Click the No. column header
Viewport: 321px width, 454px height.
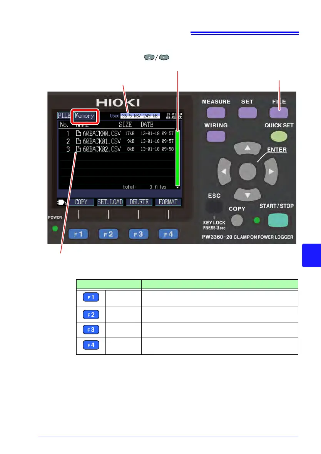64,125
